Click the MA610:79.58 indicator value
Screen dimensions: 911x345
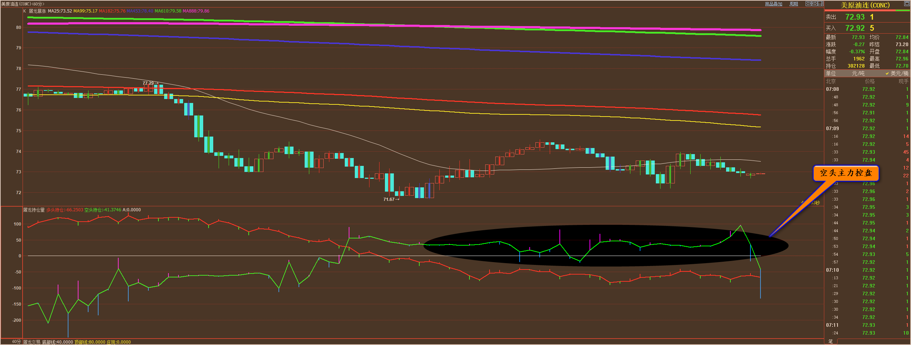point(168,11)
